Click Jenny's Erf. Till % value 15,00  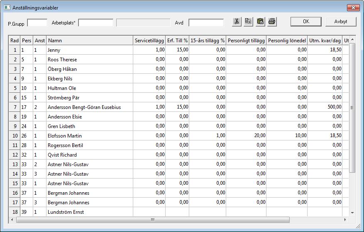[177, 50]
